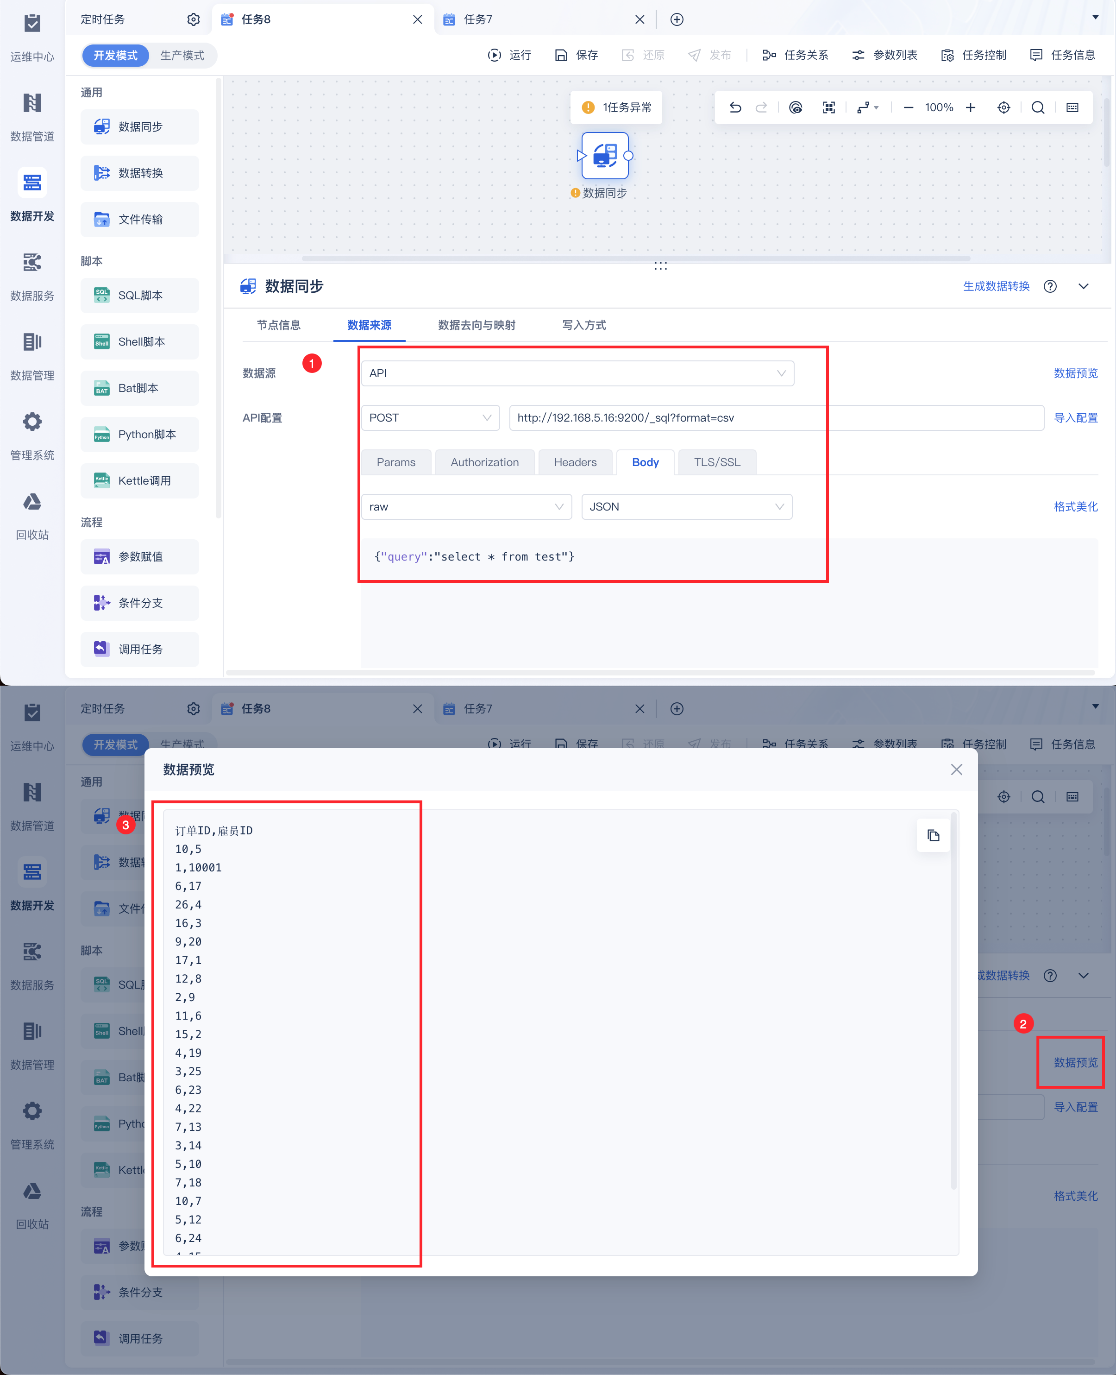Open settings gear next to 定时任务

(x=194, y=19)
